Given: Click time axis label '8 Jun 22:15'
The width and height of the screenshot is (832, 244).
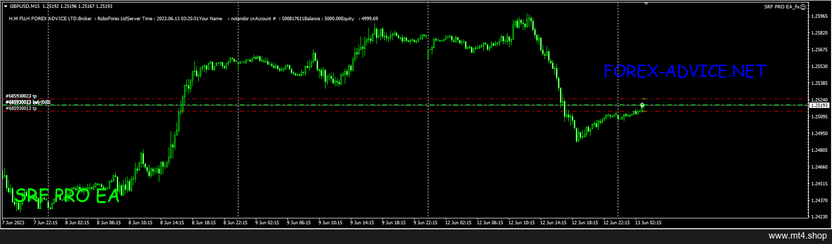Looking at the screenshot, I should 235,223.
